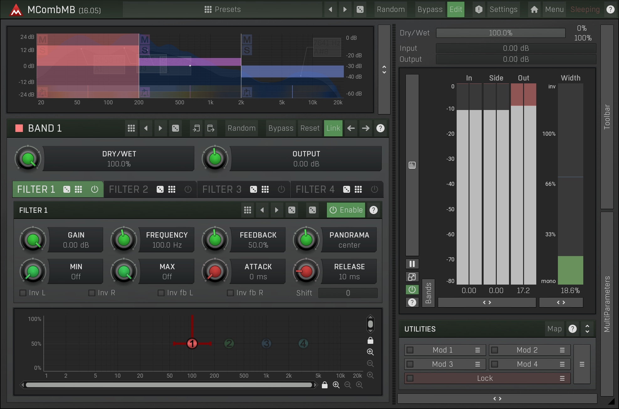Image resolution: width=619 pixels, height=409 pixels.
Task: Toggle power icon on FILTER 2 tab
Action: pyautogui.click(x=188, y=189)
